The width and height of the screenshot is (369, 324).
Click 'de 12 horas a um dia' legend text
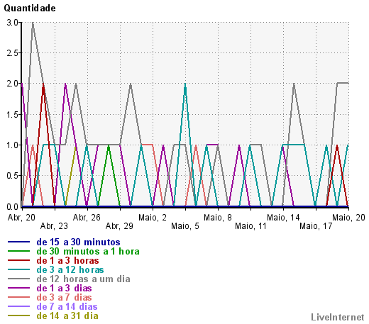pos(83,279)
